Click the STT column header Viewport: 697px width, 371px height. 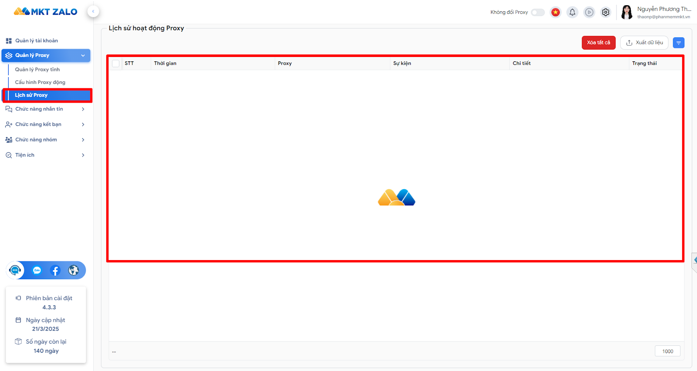coord(129,64)
